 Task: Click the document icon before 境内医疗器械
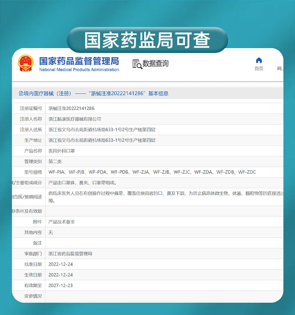click(x=21, y=94)
